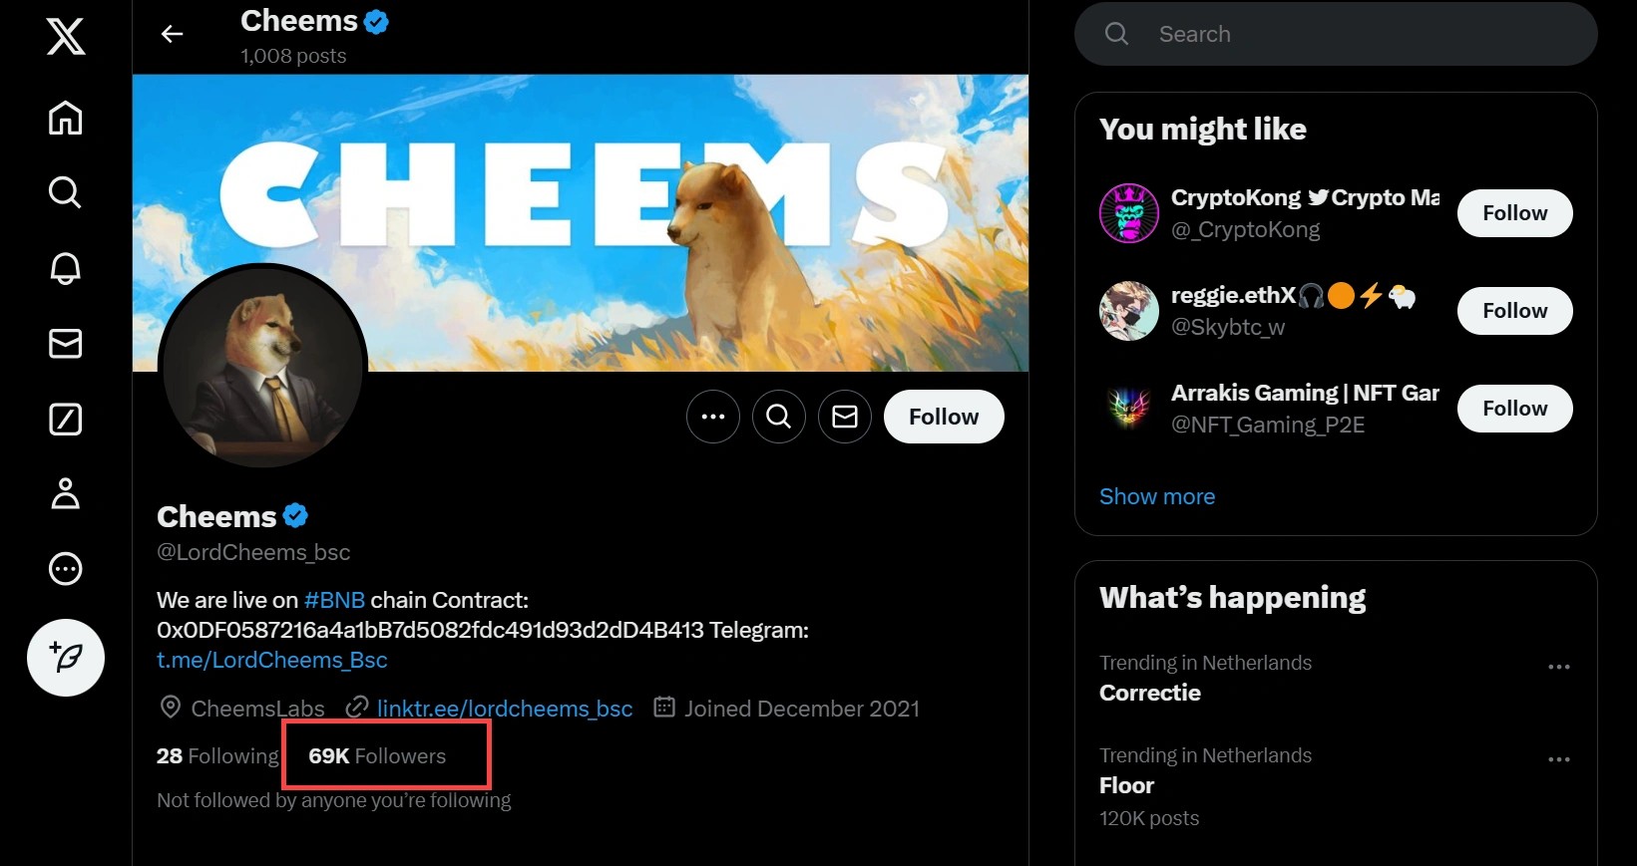Screen dimensions: 1637x866
Task: Open the Notifications bell icon
Action: (66, 268)
